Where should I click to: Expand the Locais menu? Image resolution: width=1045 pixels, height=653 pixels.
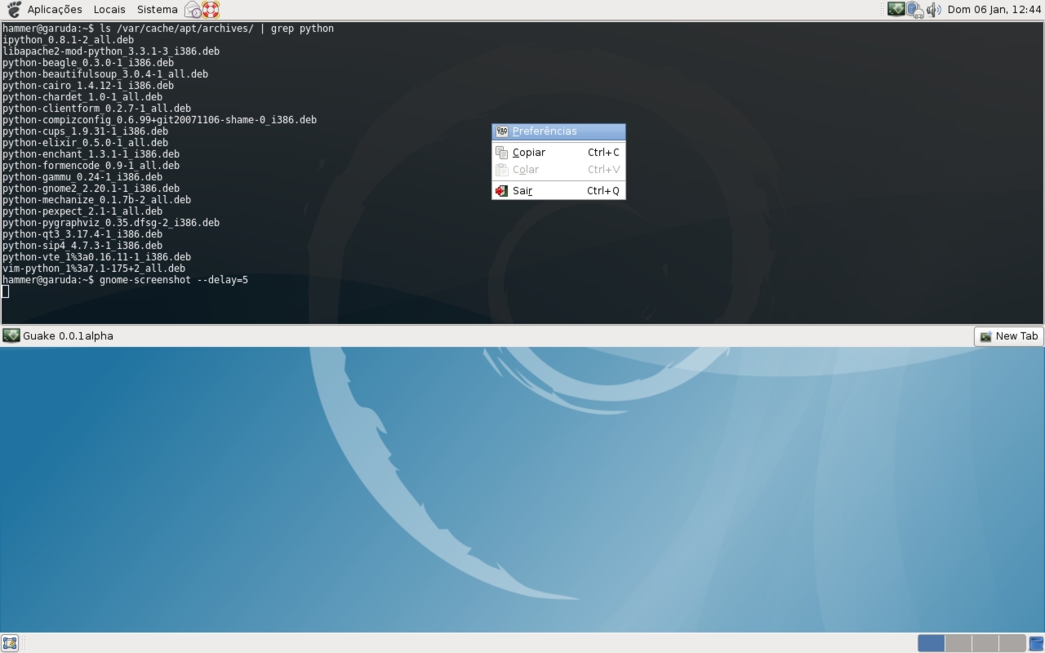[x=109, y=10]
